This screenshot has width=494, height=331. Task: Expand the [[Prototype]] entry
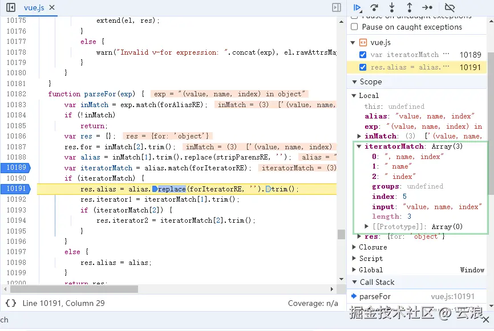(366, 226)
